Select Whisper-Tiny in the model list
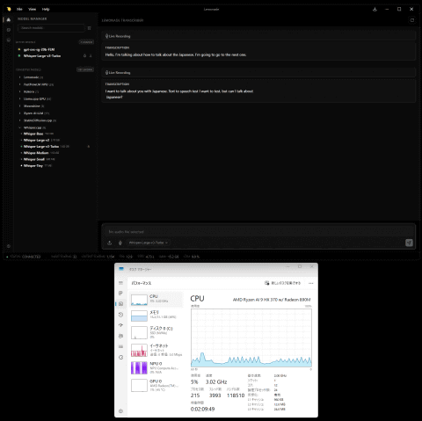 pos(33,166)
